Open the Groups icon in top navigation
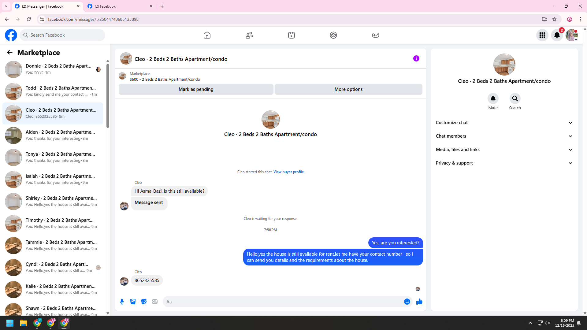Viewport: 587px width, 330px height. pyautogui.click(x=333, y=35)
